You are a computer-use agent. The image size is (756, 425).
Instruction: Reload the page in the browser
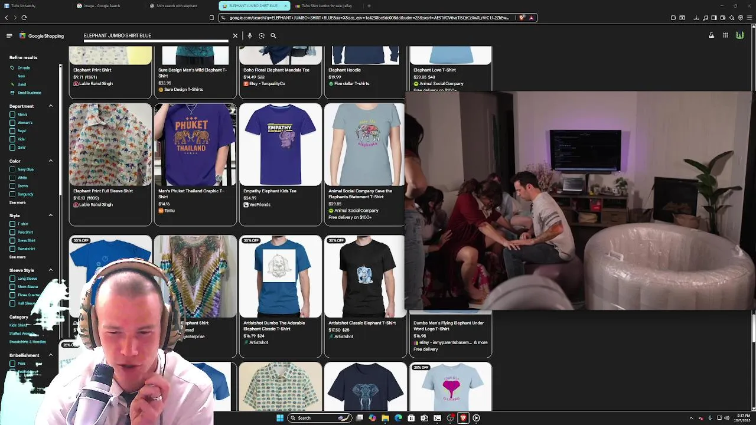tap(24, 18)
